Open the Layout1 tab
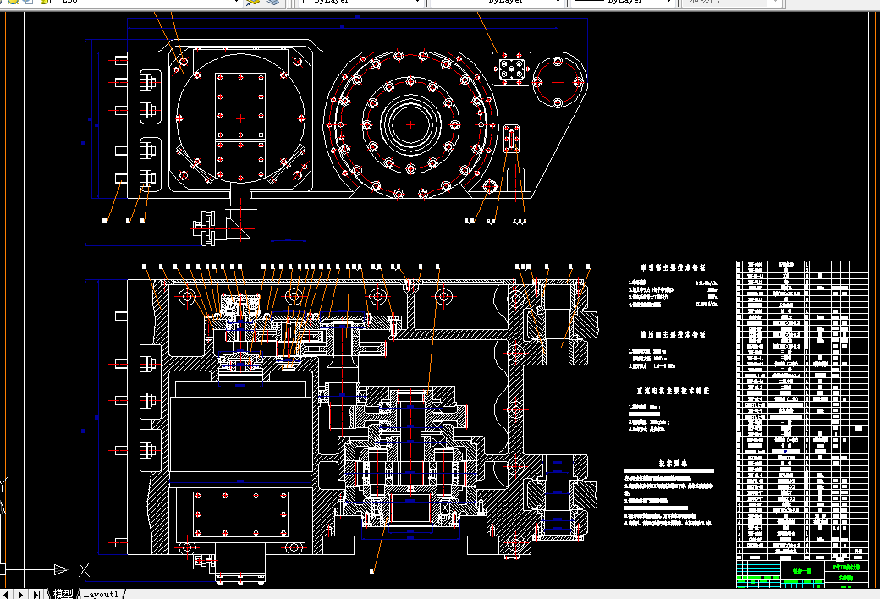The height and width of the screenshot is (599, 880). tap(101, 594)
